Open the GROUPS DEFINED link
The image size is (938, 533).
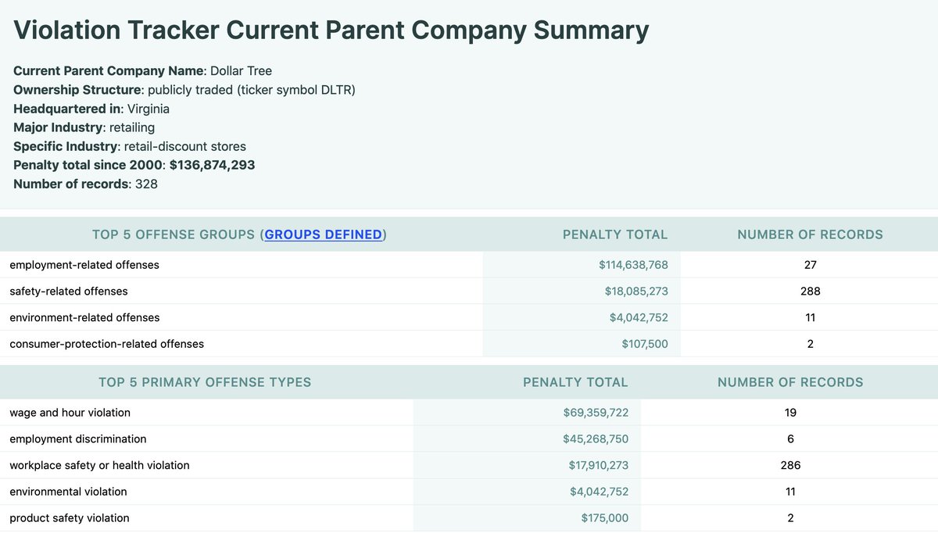(x=323, y=234)
